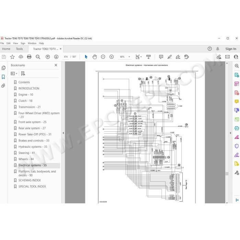Open notifications bell
The height and width of the screenshot is (240, 240).
pyautogui.click(x=217, y=49)
